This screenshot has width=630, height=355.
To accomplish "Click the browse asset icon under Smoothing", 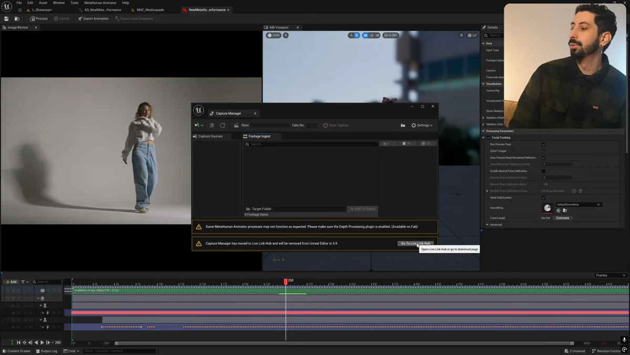I will (x=565, y=211).
